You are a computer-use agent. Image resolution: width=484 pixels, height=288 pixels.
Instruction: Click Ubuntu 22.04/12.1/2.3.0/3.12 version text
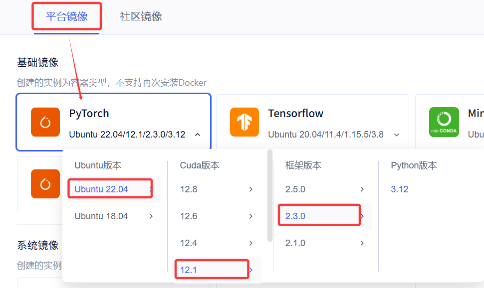coord(127,135)
